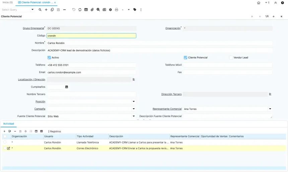Click the Código input field

click(91, 36)
